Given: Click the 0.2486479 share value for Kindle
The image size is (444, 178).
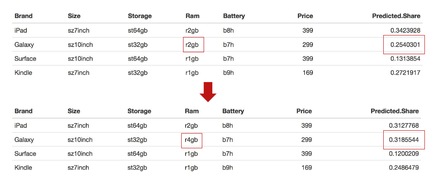Looking at the screenshot, I should [403, 168].
